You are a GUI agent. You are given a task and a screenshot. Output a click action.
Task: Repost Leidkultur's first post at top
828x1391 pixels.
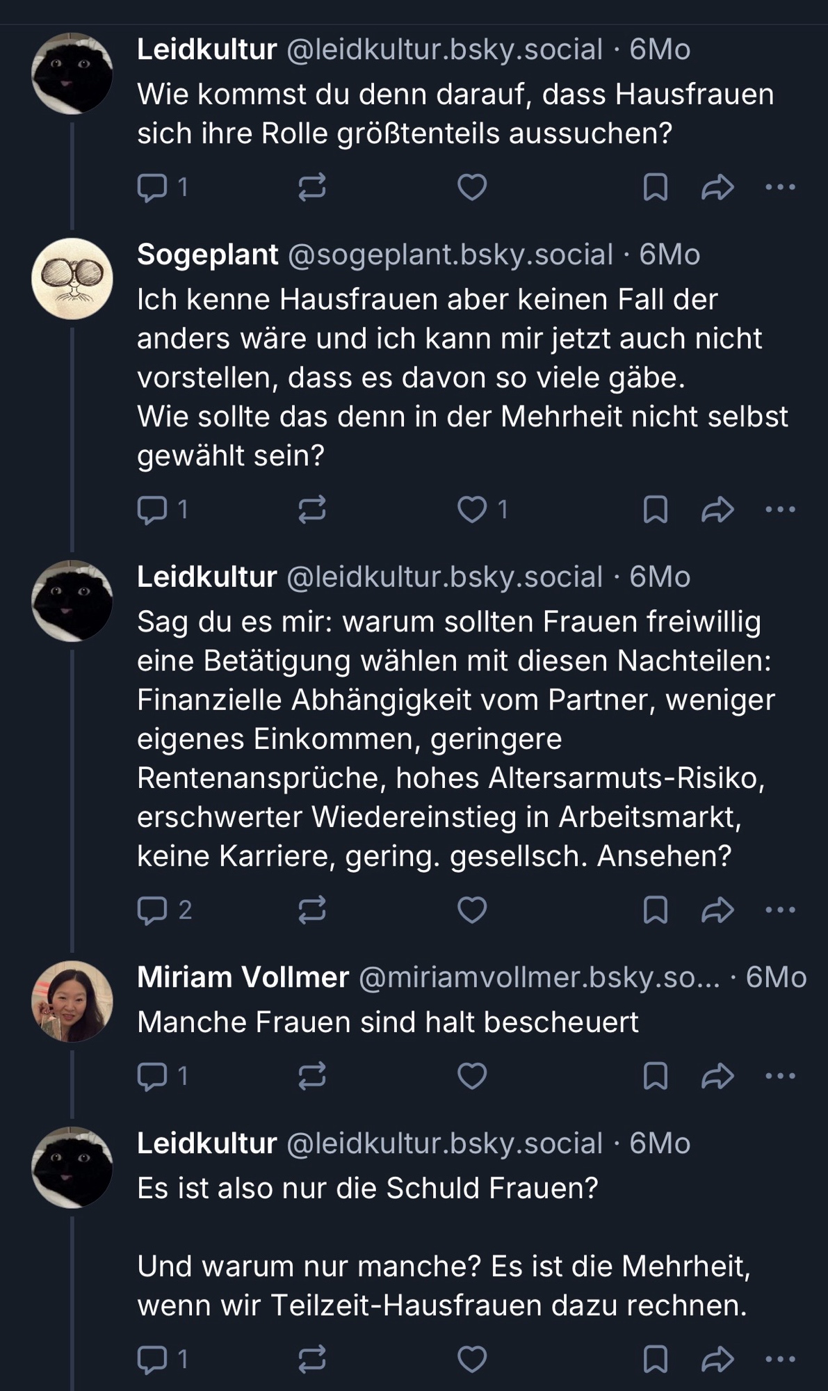pyautogui.click(x=312, y=187)
